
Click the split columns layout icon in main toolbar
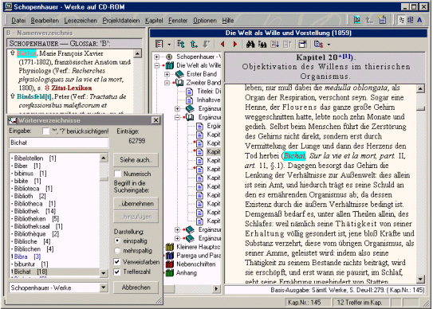pyautogui.click(x=411, y=20)
